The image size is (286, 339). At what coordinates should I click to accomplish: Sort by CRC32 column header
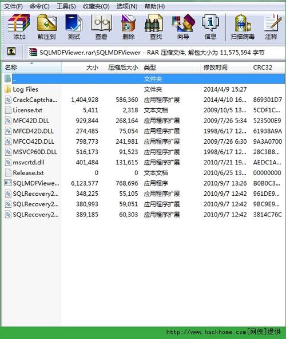pos(268,68)
